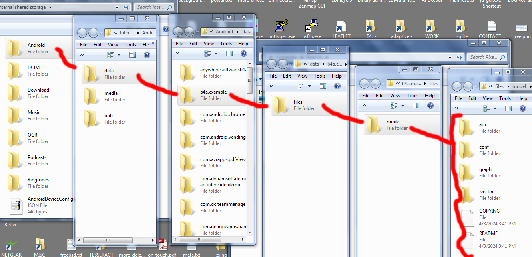Go forward in the Internal Android window
Screen dimensions: 532x257
pyautogui.click(x=93, y=33)
